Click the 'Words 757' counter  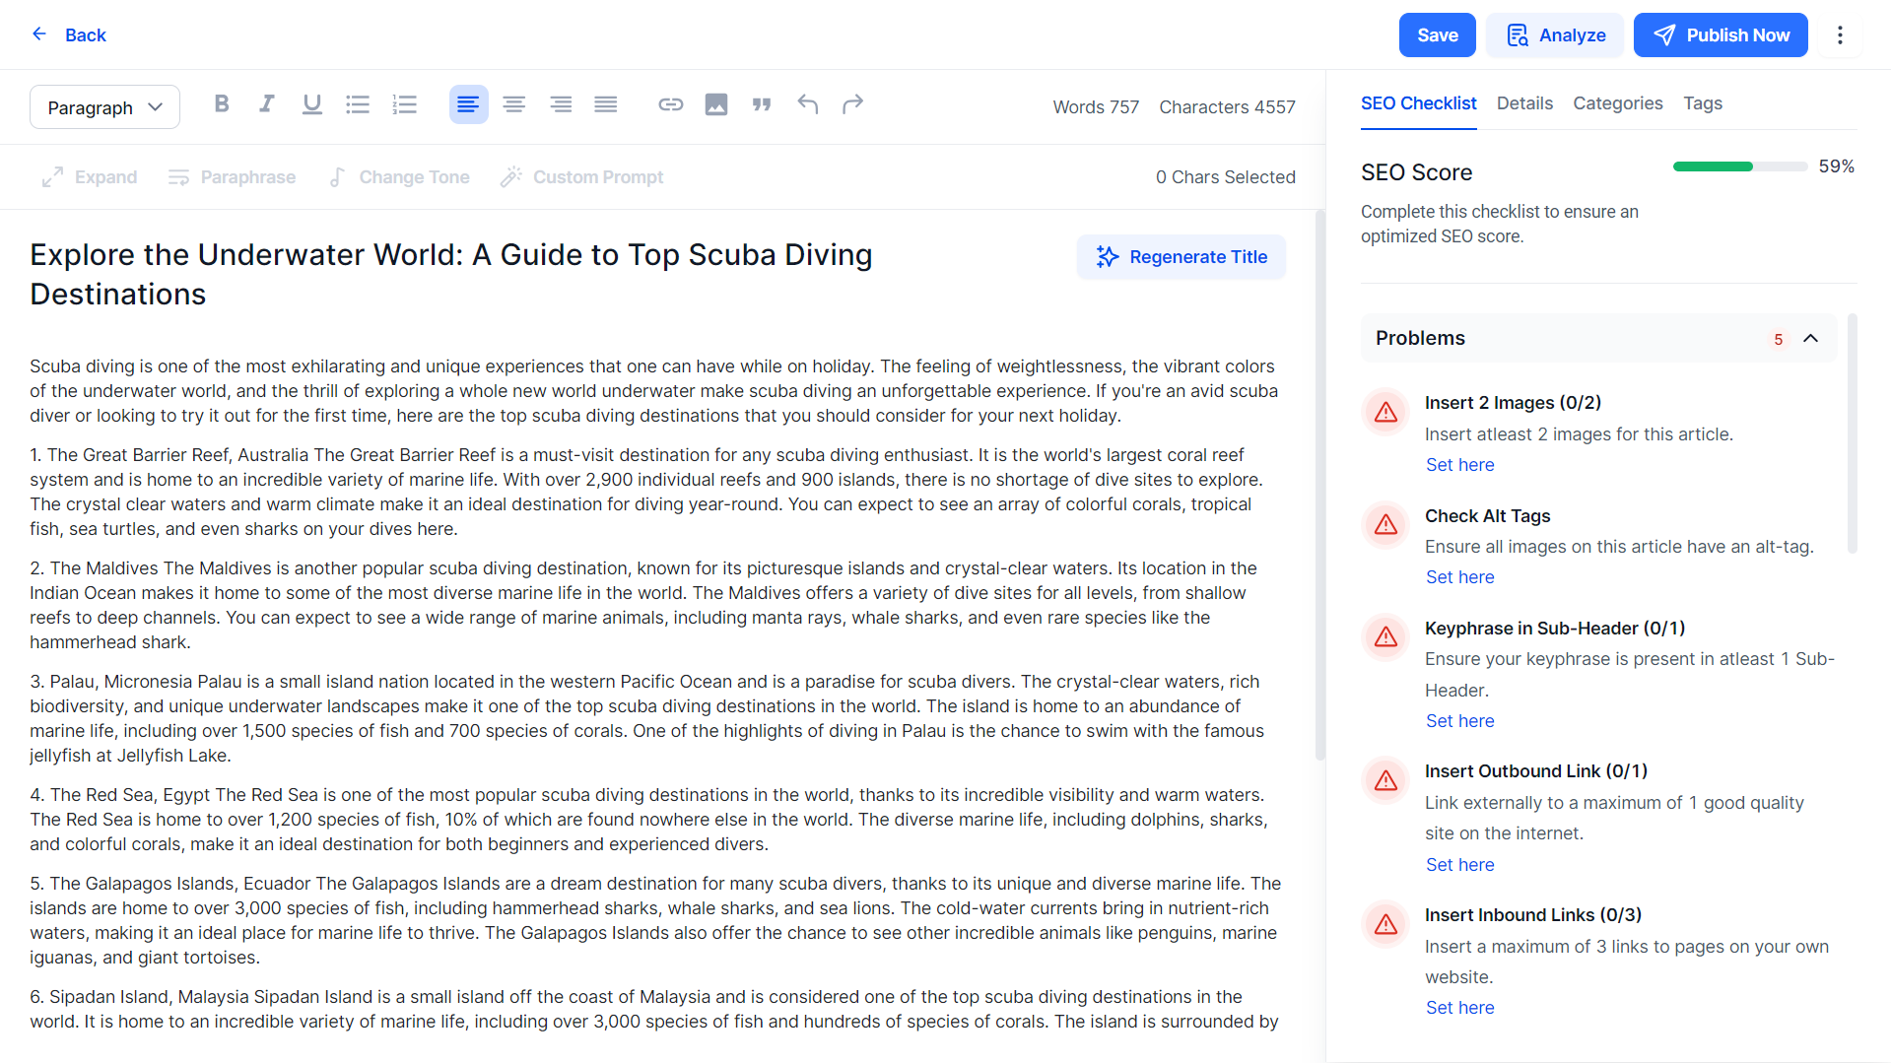point(1096,107)
